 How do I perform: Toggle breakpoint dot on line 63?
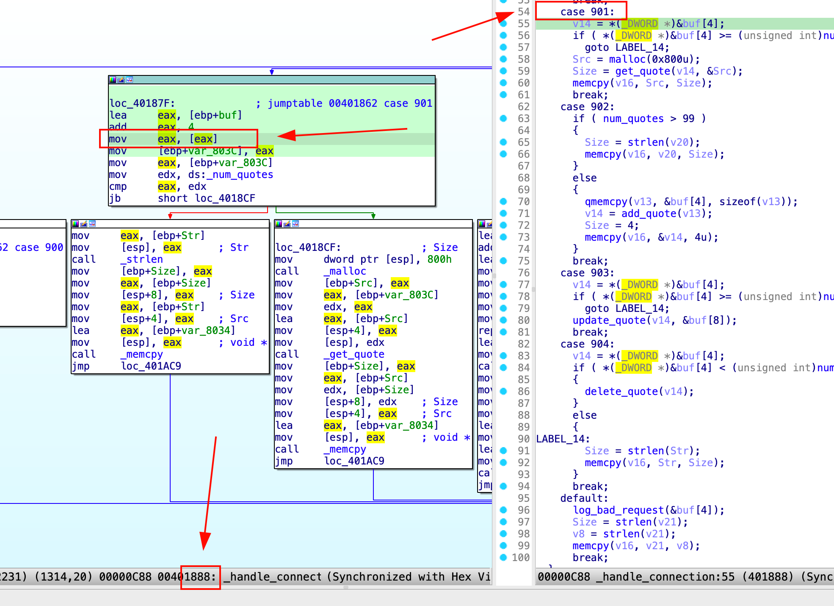coord(503,119)
